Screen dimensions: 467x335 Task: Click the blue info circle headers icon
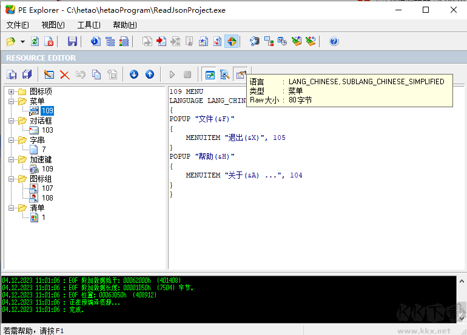coord(95,41)
